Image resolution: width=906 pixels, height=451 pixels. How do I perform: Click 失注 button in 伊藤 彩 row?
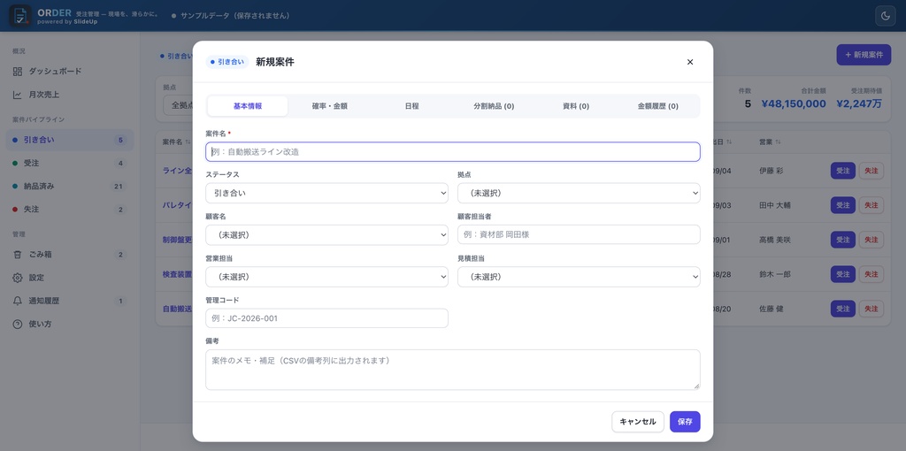pyautogui.click(x=871, y=171)
